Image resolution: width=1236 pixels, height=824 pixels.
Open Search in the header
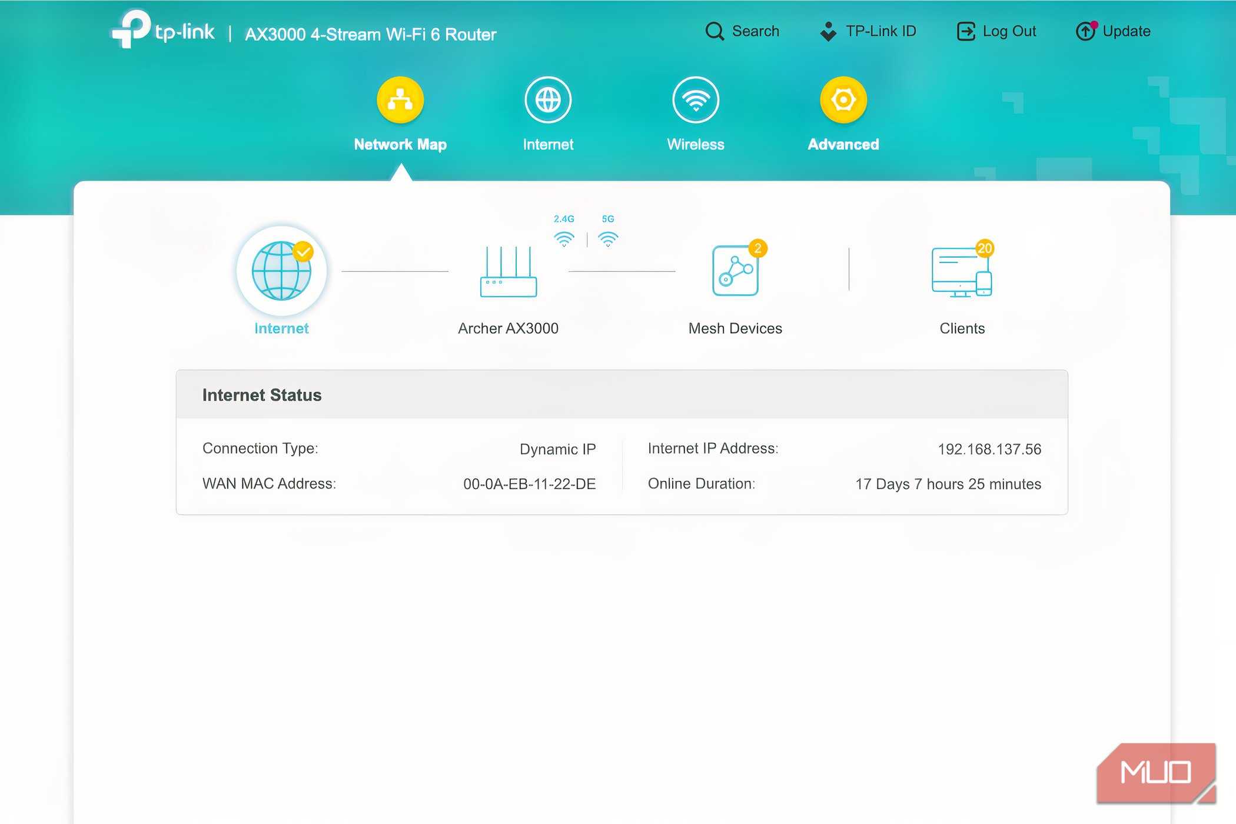742,31
